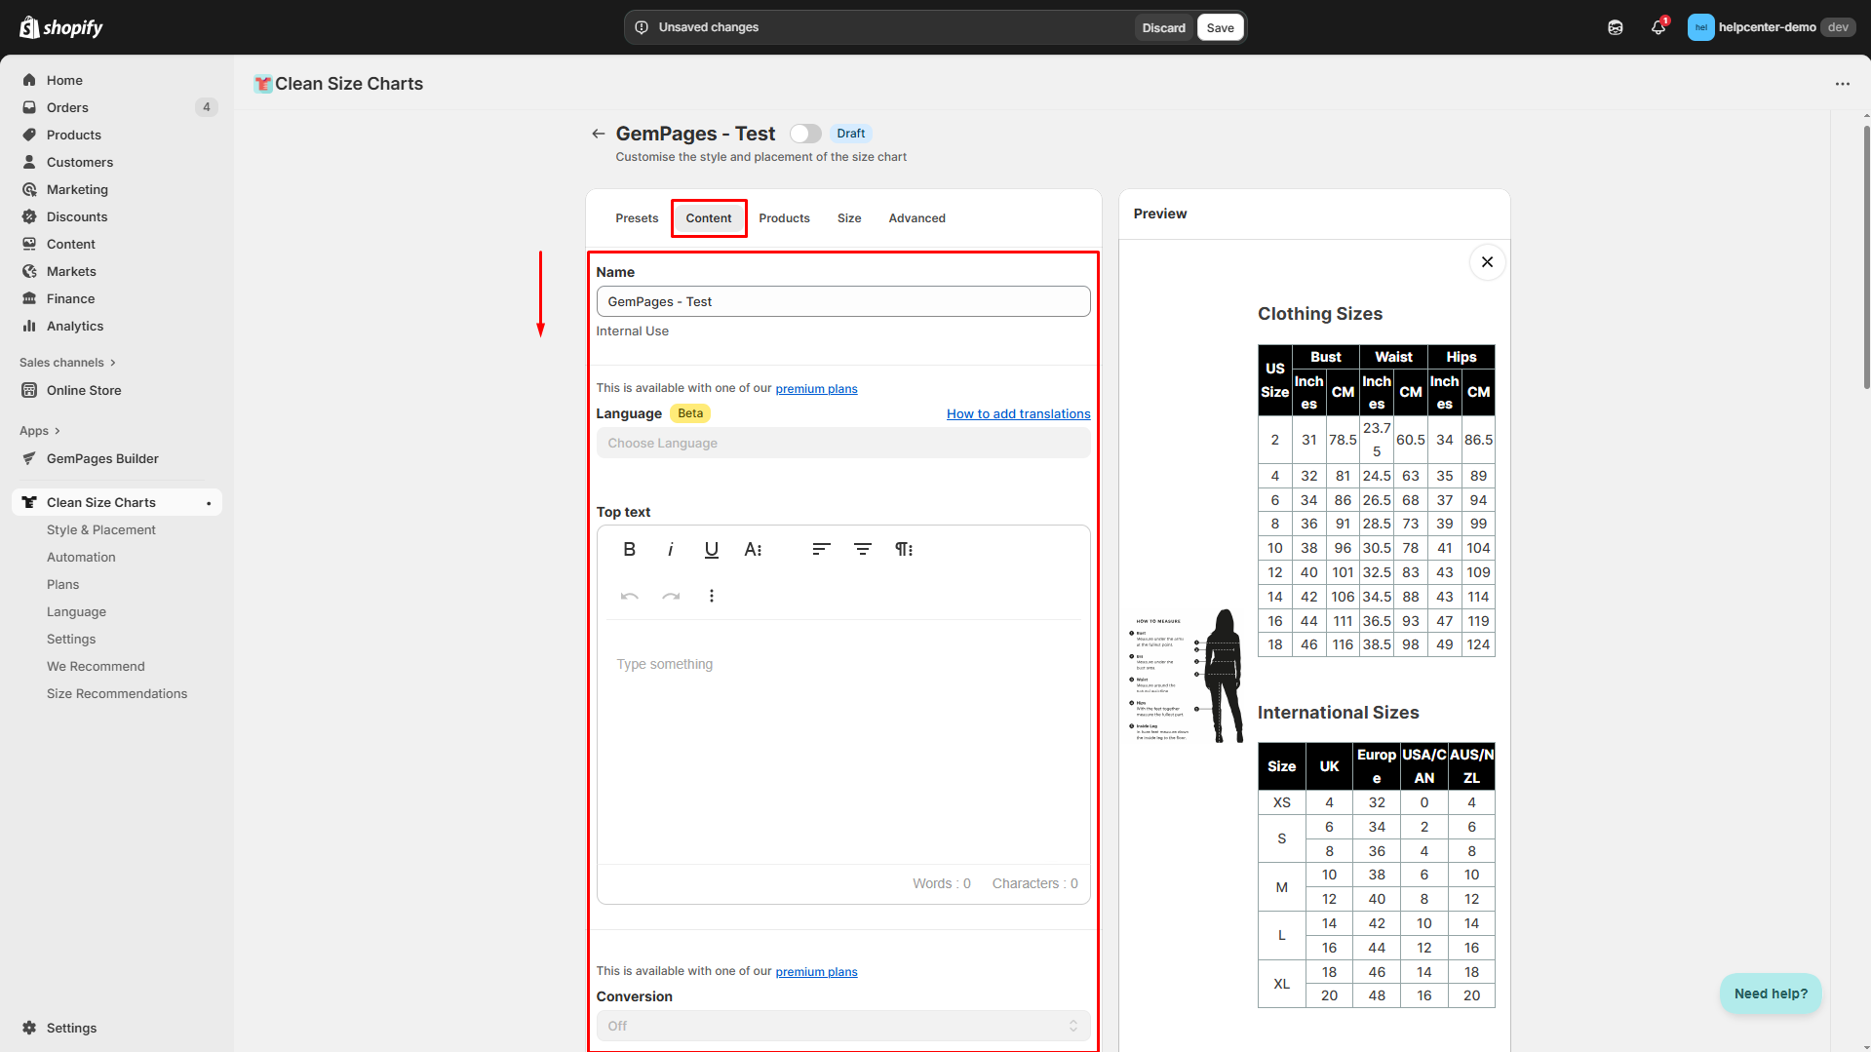Open the How to add translations link

click(1018, 414)
